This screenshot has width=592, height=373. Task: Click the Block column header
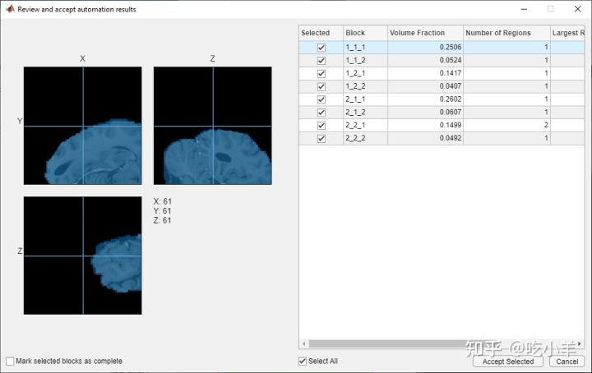tap(365, 33)
